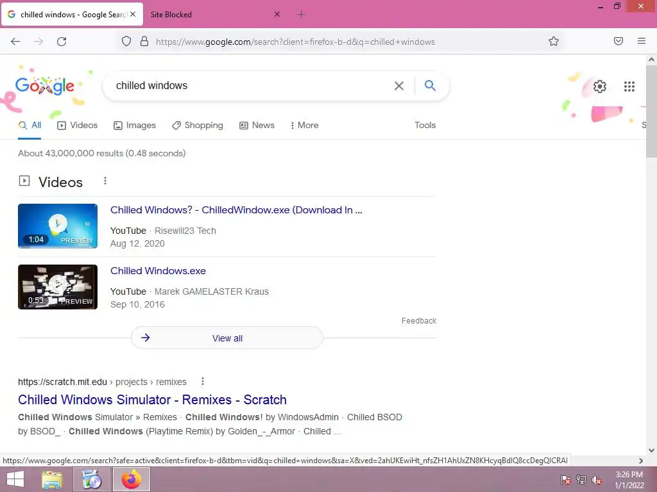The image size is (657, 492).
Task: Go back with the browser back arrow
Action: tap(15, 42)
